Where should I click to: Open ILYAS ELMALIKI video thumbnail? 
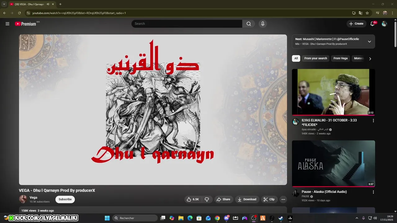click(333, 92)
